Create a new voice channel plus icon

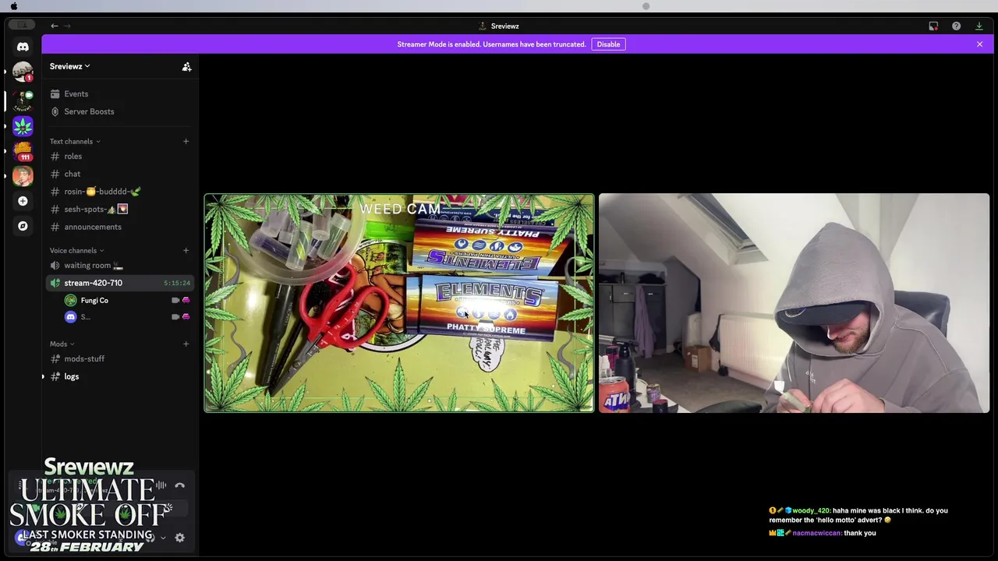[186, 250]
